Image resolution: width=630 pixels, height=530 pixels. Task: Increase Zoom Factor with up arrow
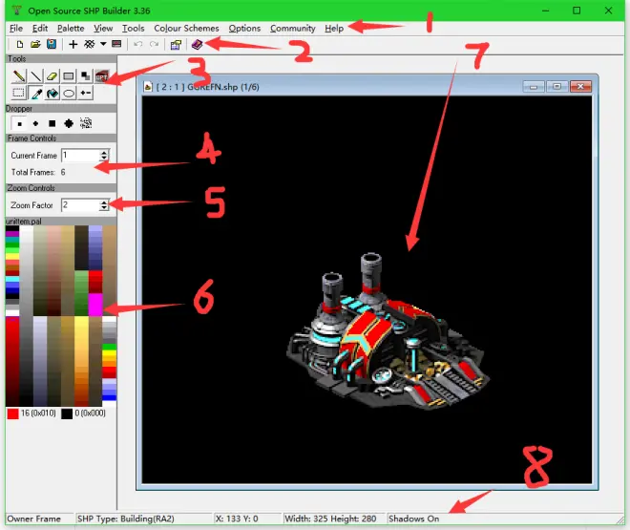104,202
